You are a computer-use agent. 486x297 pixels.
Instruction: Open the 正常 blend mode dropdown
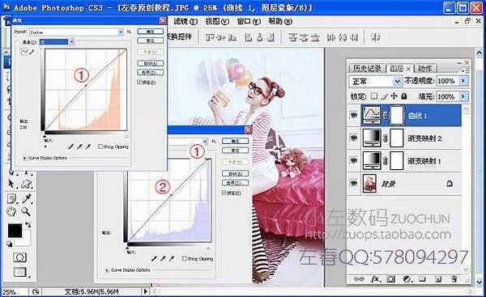point(397,81)
